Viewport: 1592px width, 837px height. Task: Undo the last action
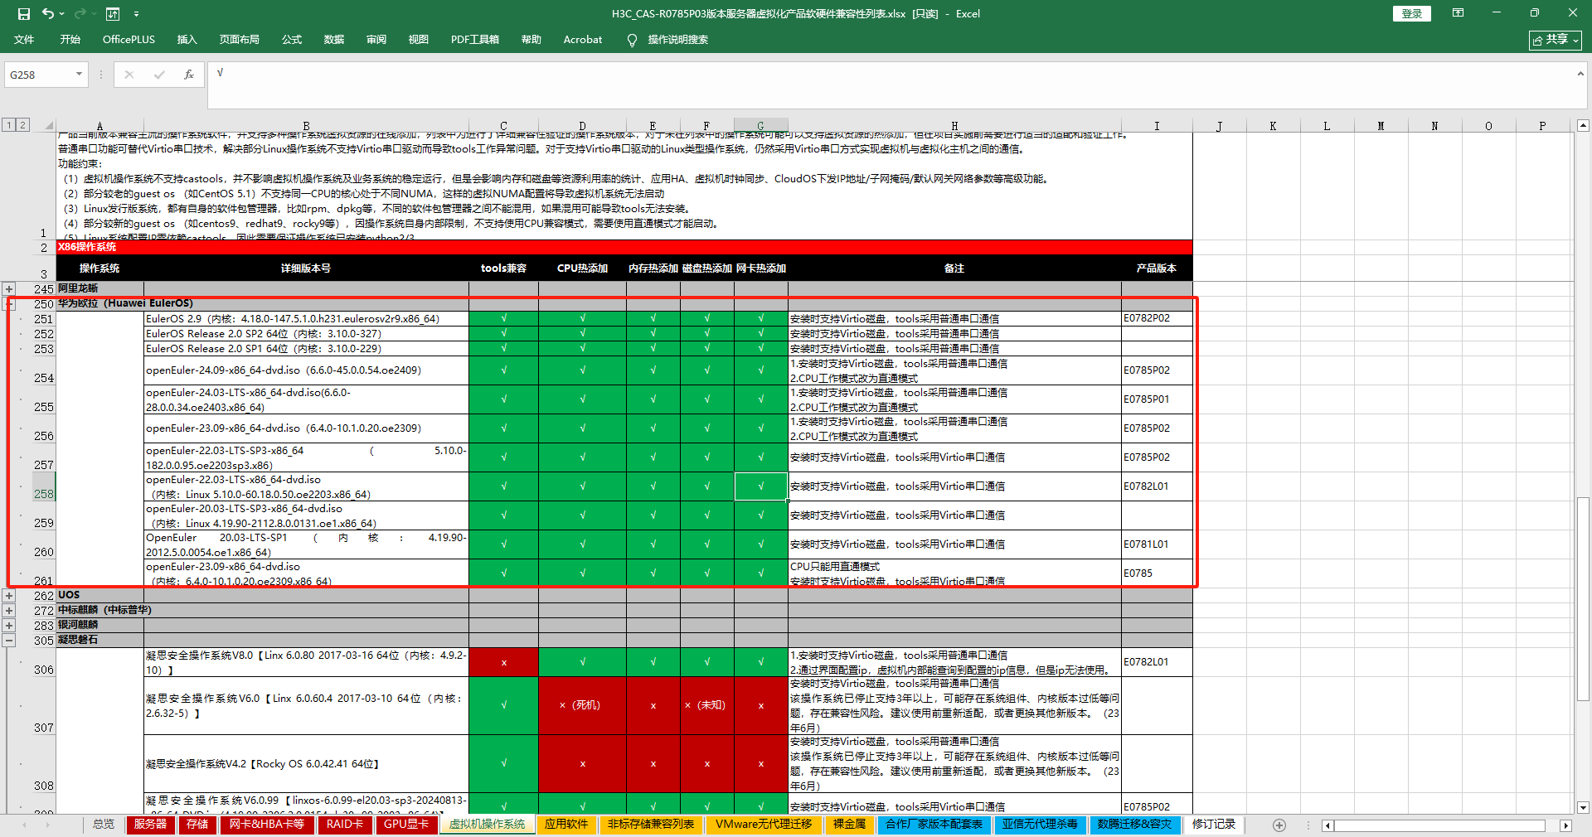coord(48,14)
